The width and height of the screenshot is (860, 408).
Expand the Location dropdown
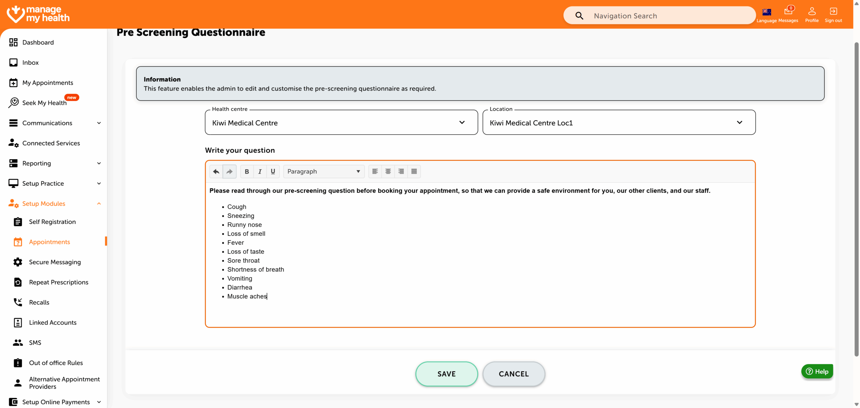[x=618, y=123]
